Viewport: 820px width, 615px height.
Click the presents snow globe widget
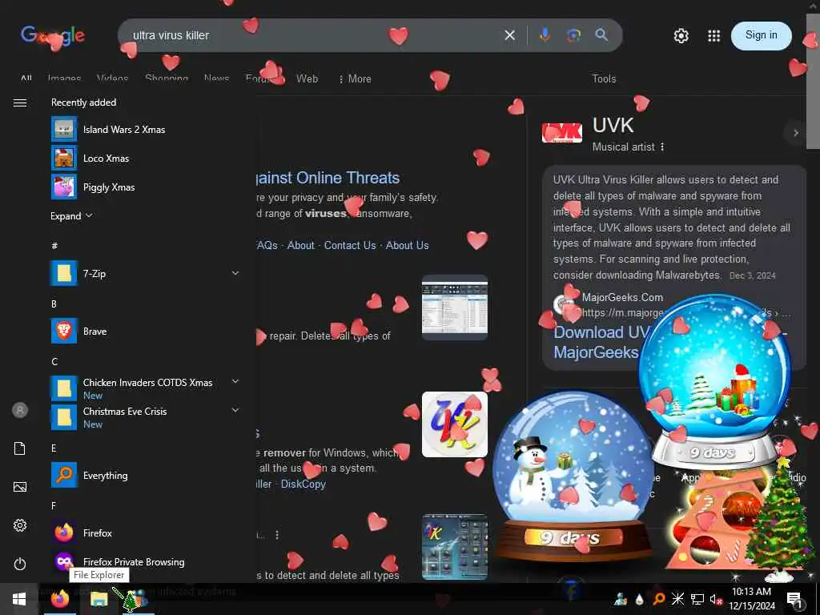[714, 382]
